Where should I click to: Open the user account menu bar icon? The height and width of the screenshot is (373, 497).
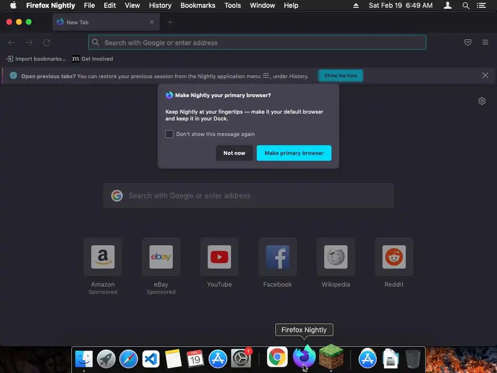coord(447,5)
